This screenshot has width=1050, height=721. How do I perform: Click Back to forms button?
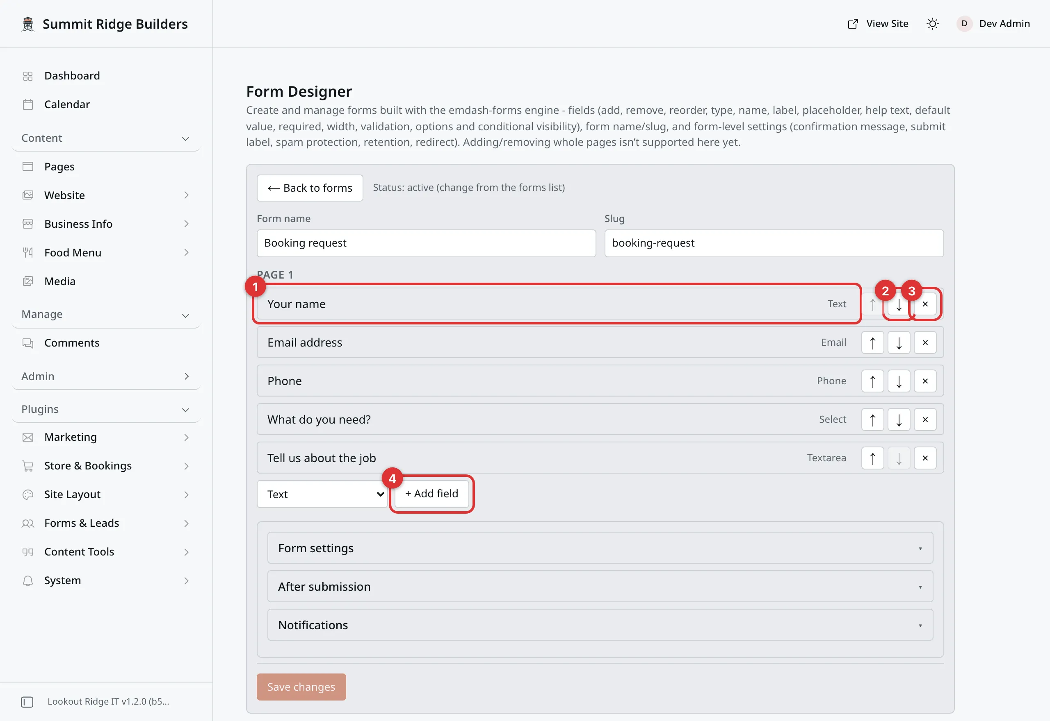(310, 188)
